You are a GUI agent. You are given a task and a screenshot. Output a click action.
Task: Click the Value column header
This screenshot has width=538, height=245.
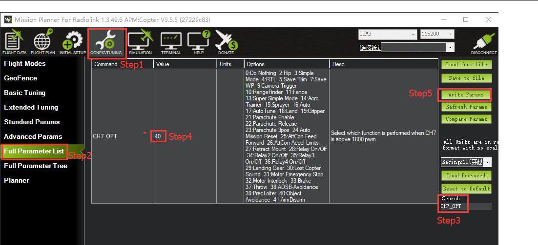pyautogui.click(x=185, y=64)
